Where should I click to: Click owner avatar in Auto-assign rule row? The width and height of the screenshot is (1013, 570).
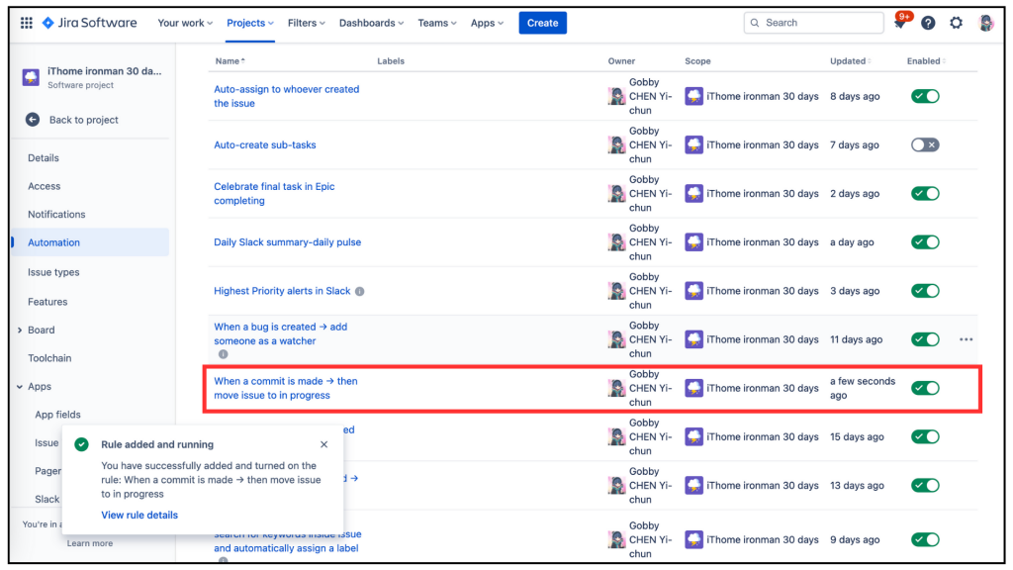[x=616, y=96]
